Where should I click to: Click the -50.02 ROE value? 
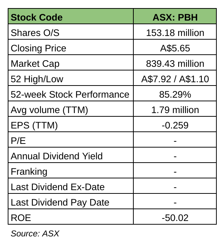[175, 218]
